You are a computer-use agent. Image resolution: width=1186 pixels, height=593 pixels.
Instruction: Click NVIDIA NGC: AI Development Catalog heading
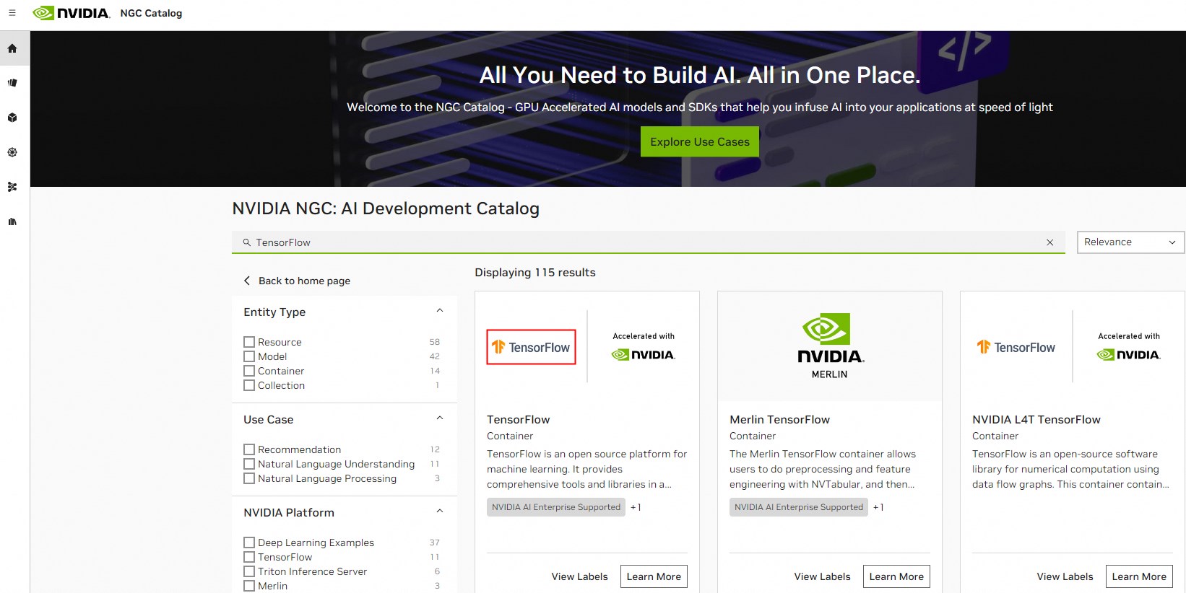[386, 208]
